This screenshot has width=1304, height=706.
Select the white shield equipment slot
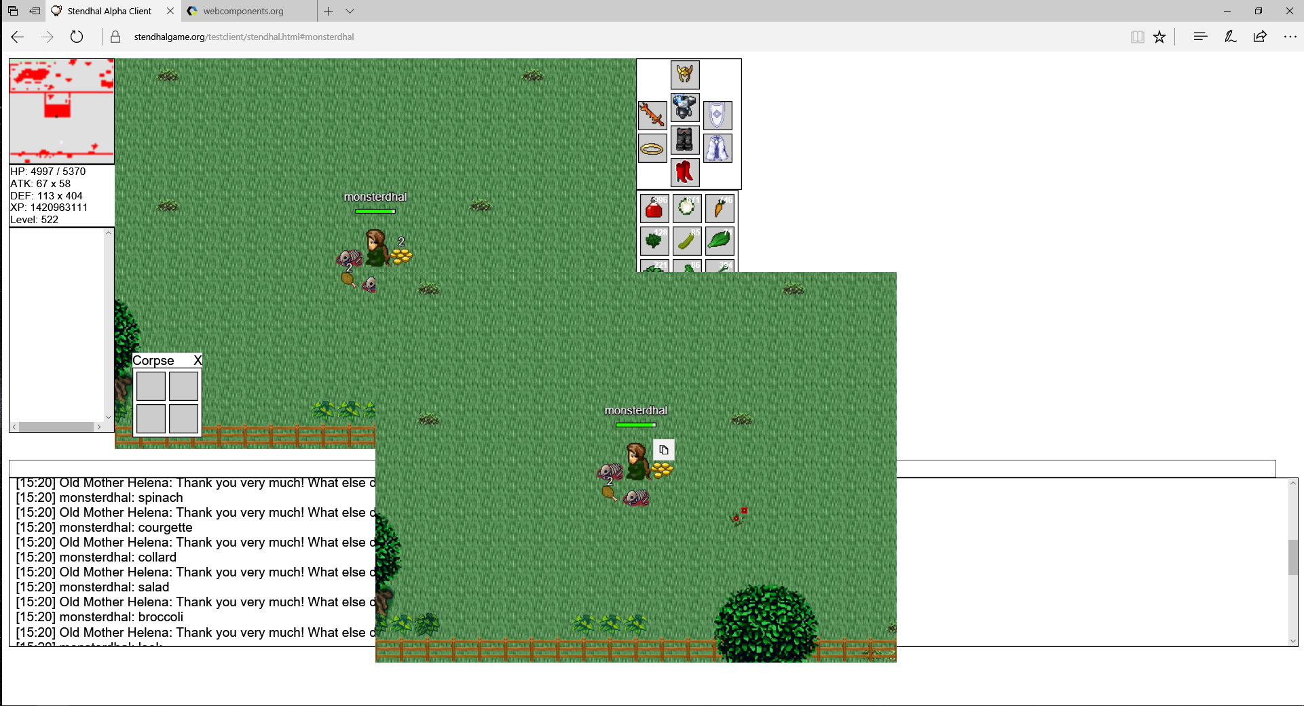(718, 115)
